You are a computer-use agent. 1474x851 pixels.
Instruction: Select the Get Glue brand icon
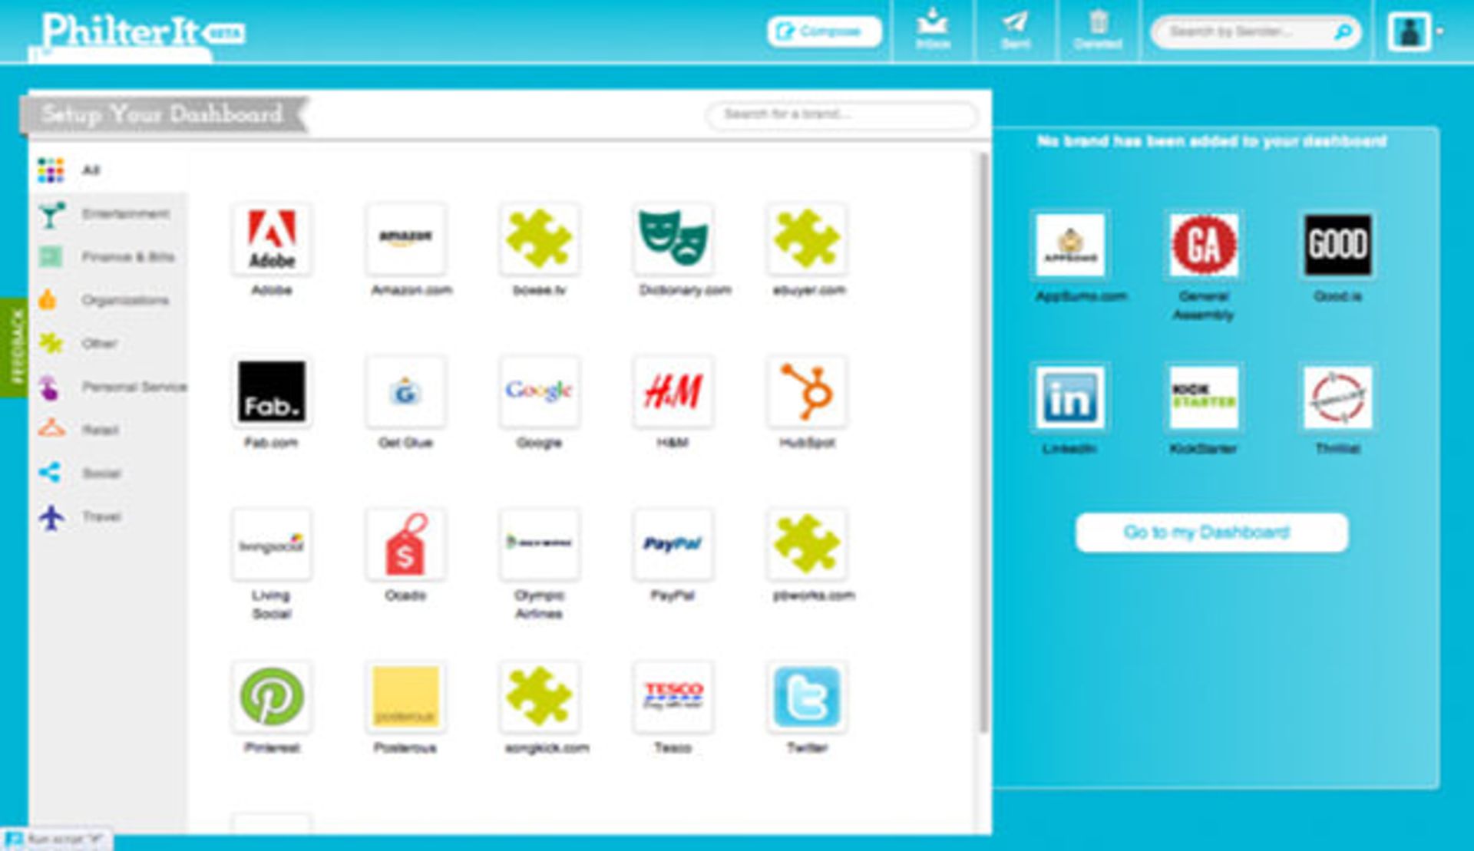coord(405,392)
